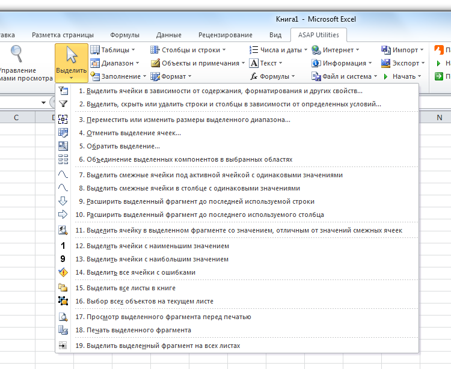Switch to the Вид tab
This screenshot has width=451, height=369.
[x=275, y=35]
